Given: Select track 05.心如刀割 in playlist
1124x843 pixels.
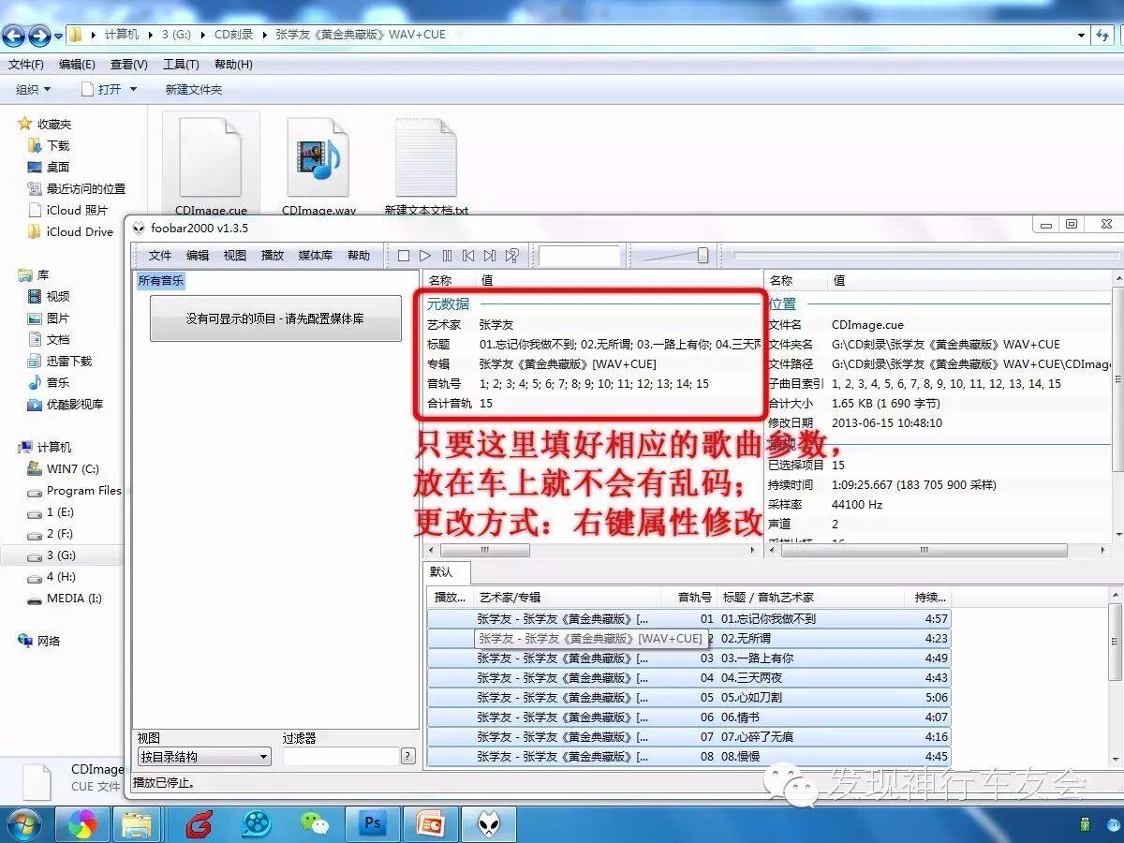Looking at the screenshot, I should pyautogui.click(x=688, y=697).
